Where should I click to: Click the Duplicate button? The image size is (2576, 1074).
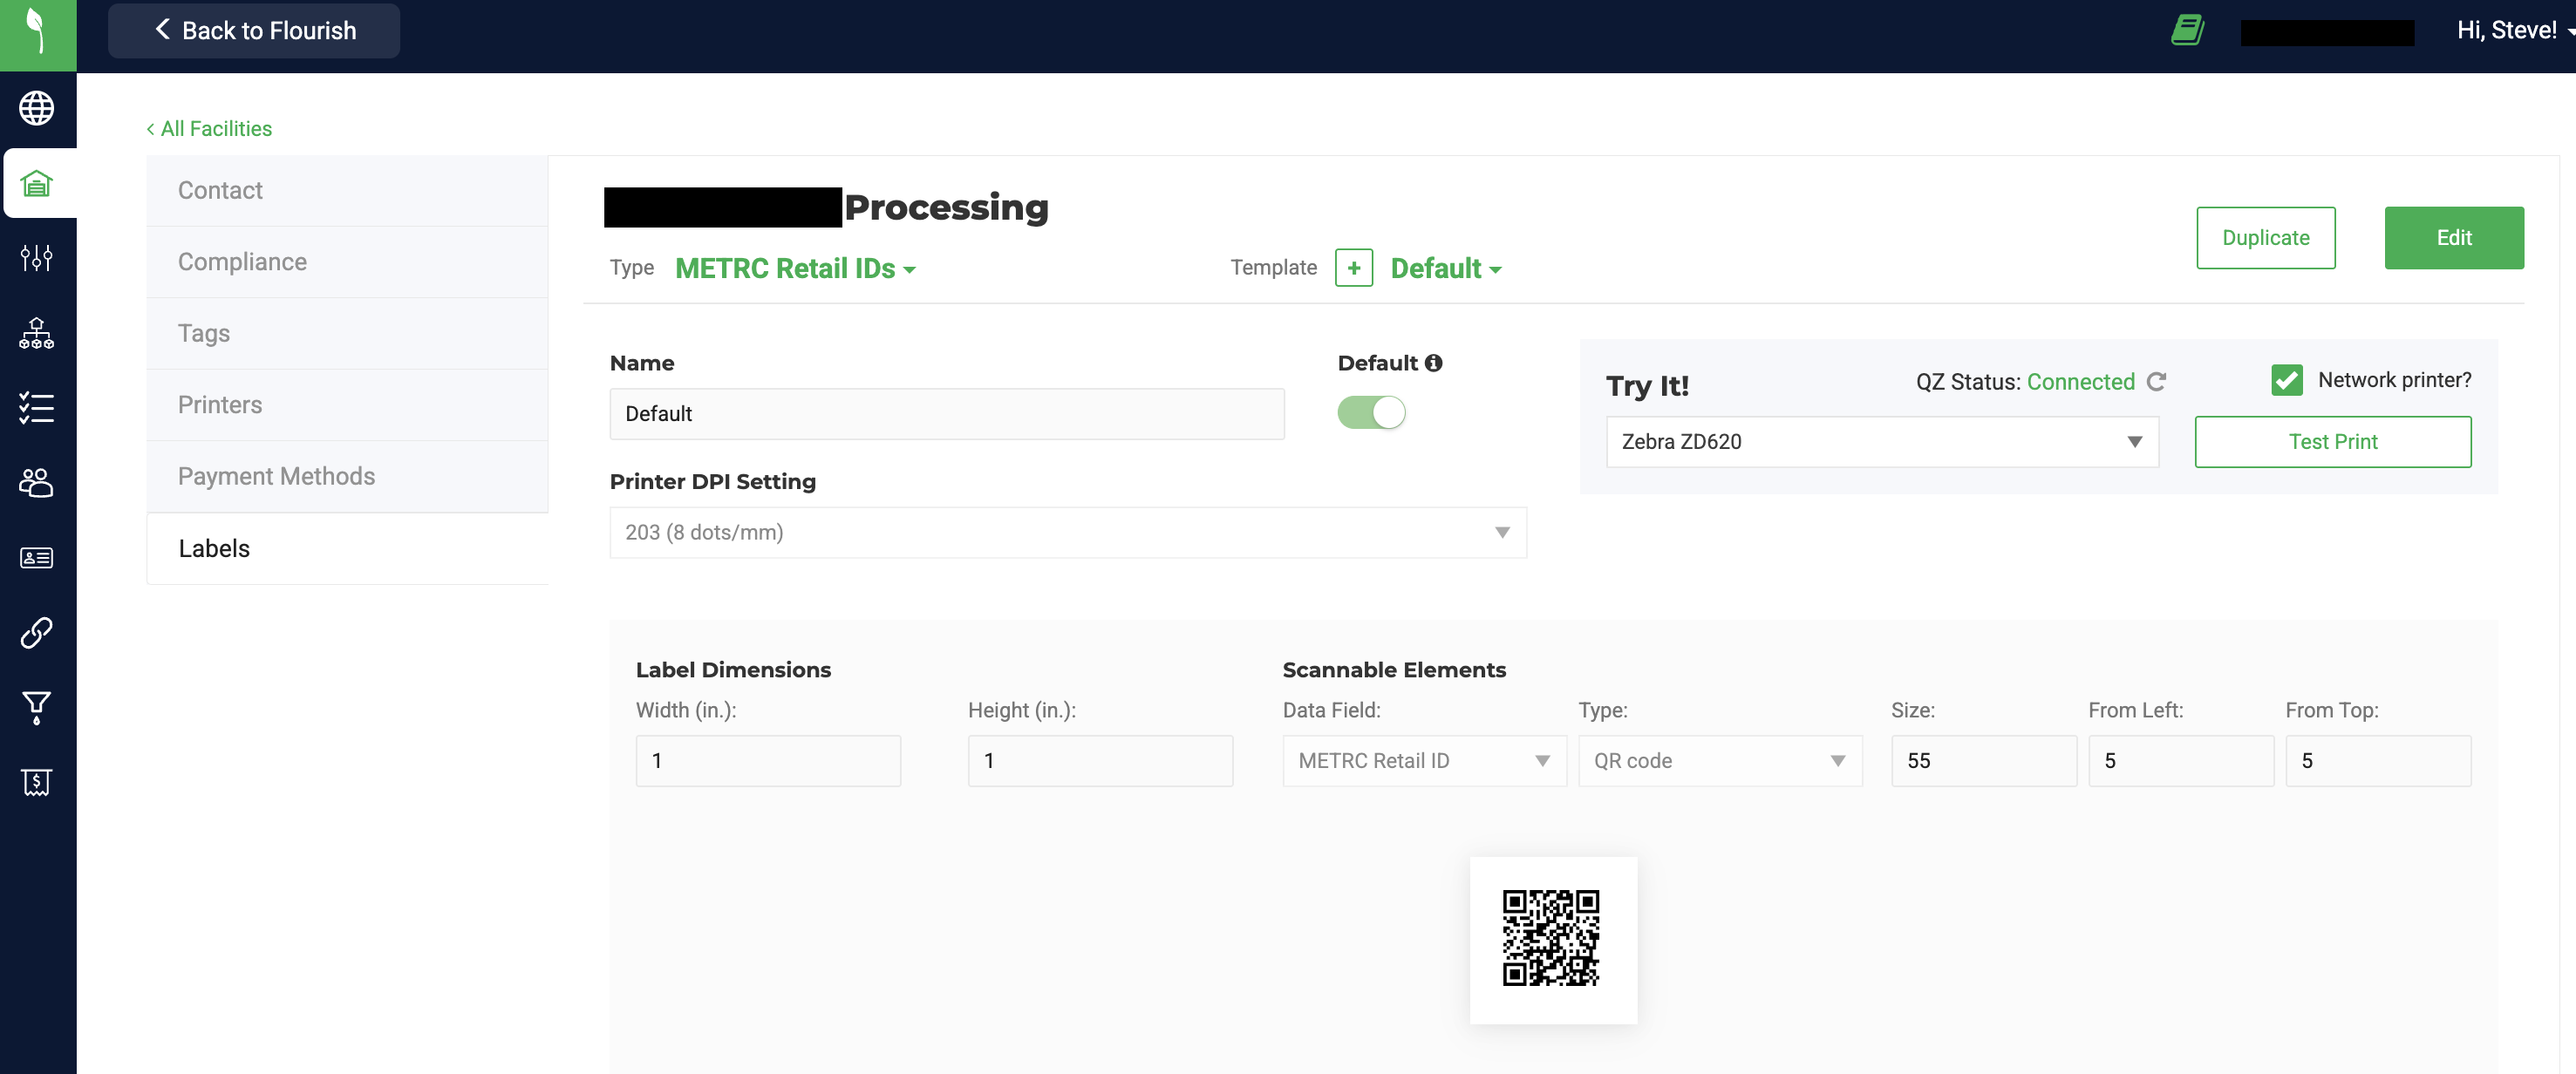pyautogui.click(x=2265, y=238)
